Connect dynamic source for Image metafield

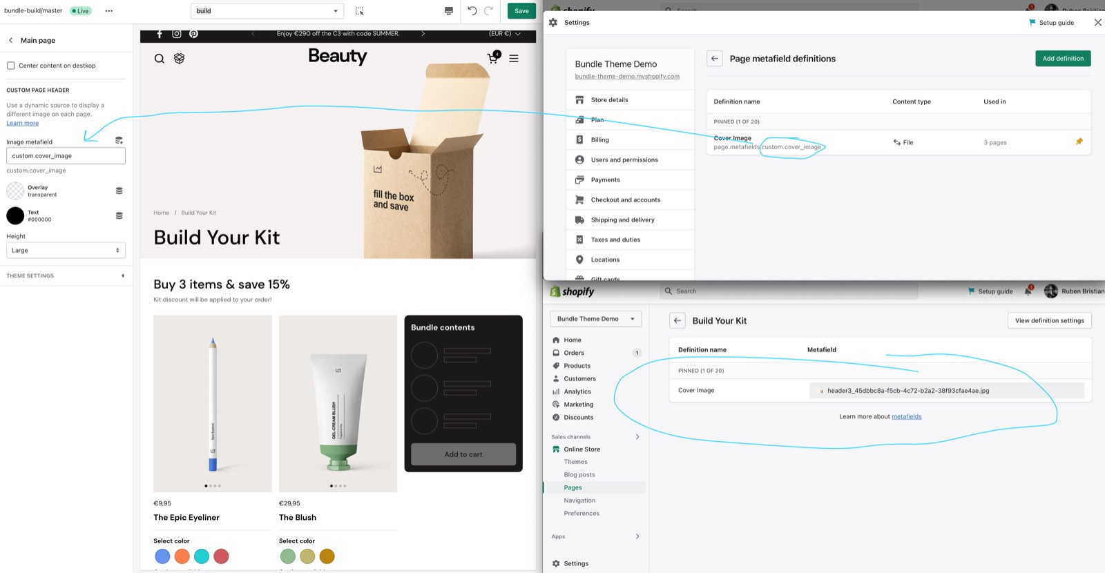coord(119,141)
